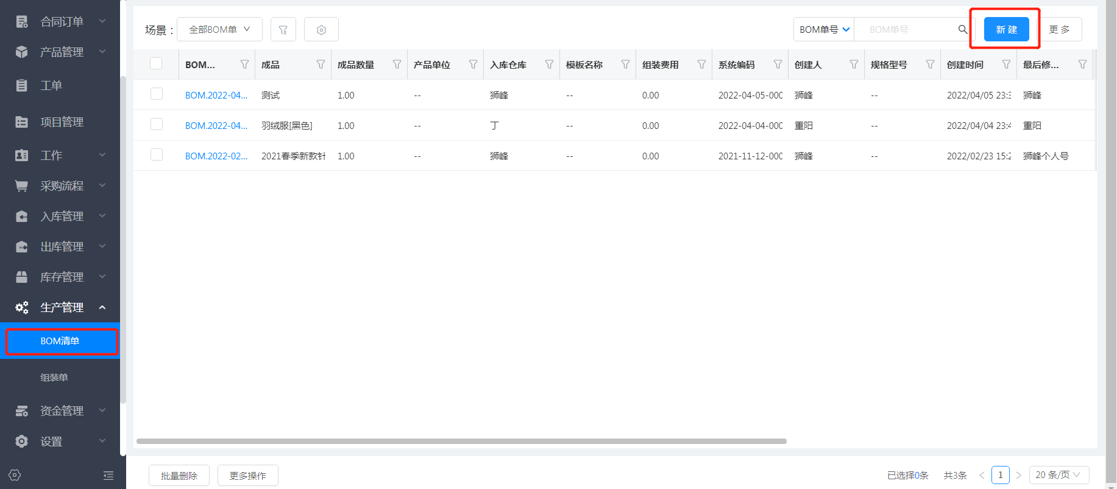The width and height of the screenshot is (1117, 489).
Task: Filter the 产品单位 column
Action: pos(473,64)
